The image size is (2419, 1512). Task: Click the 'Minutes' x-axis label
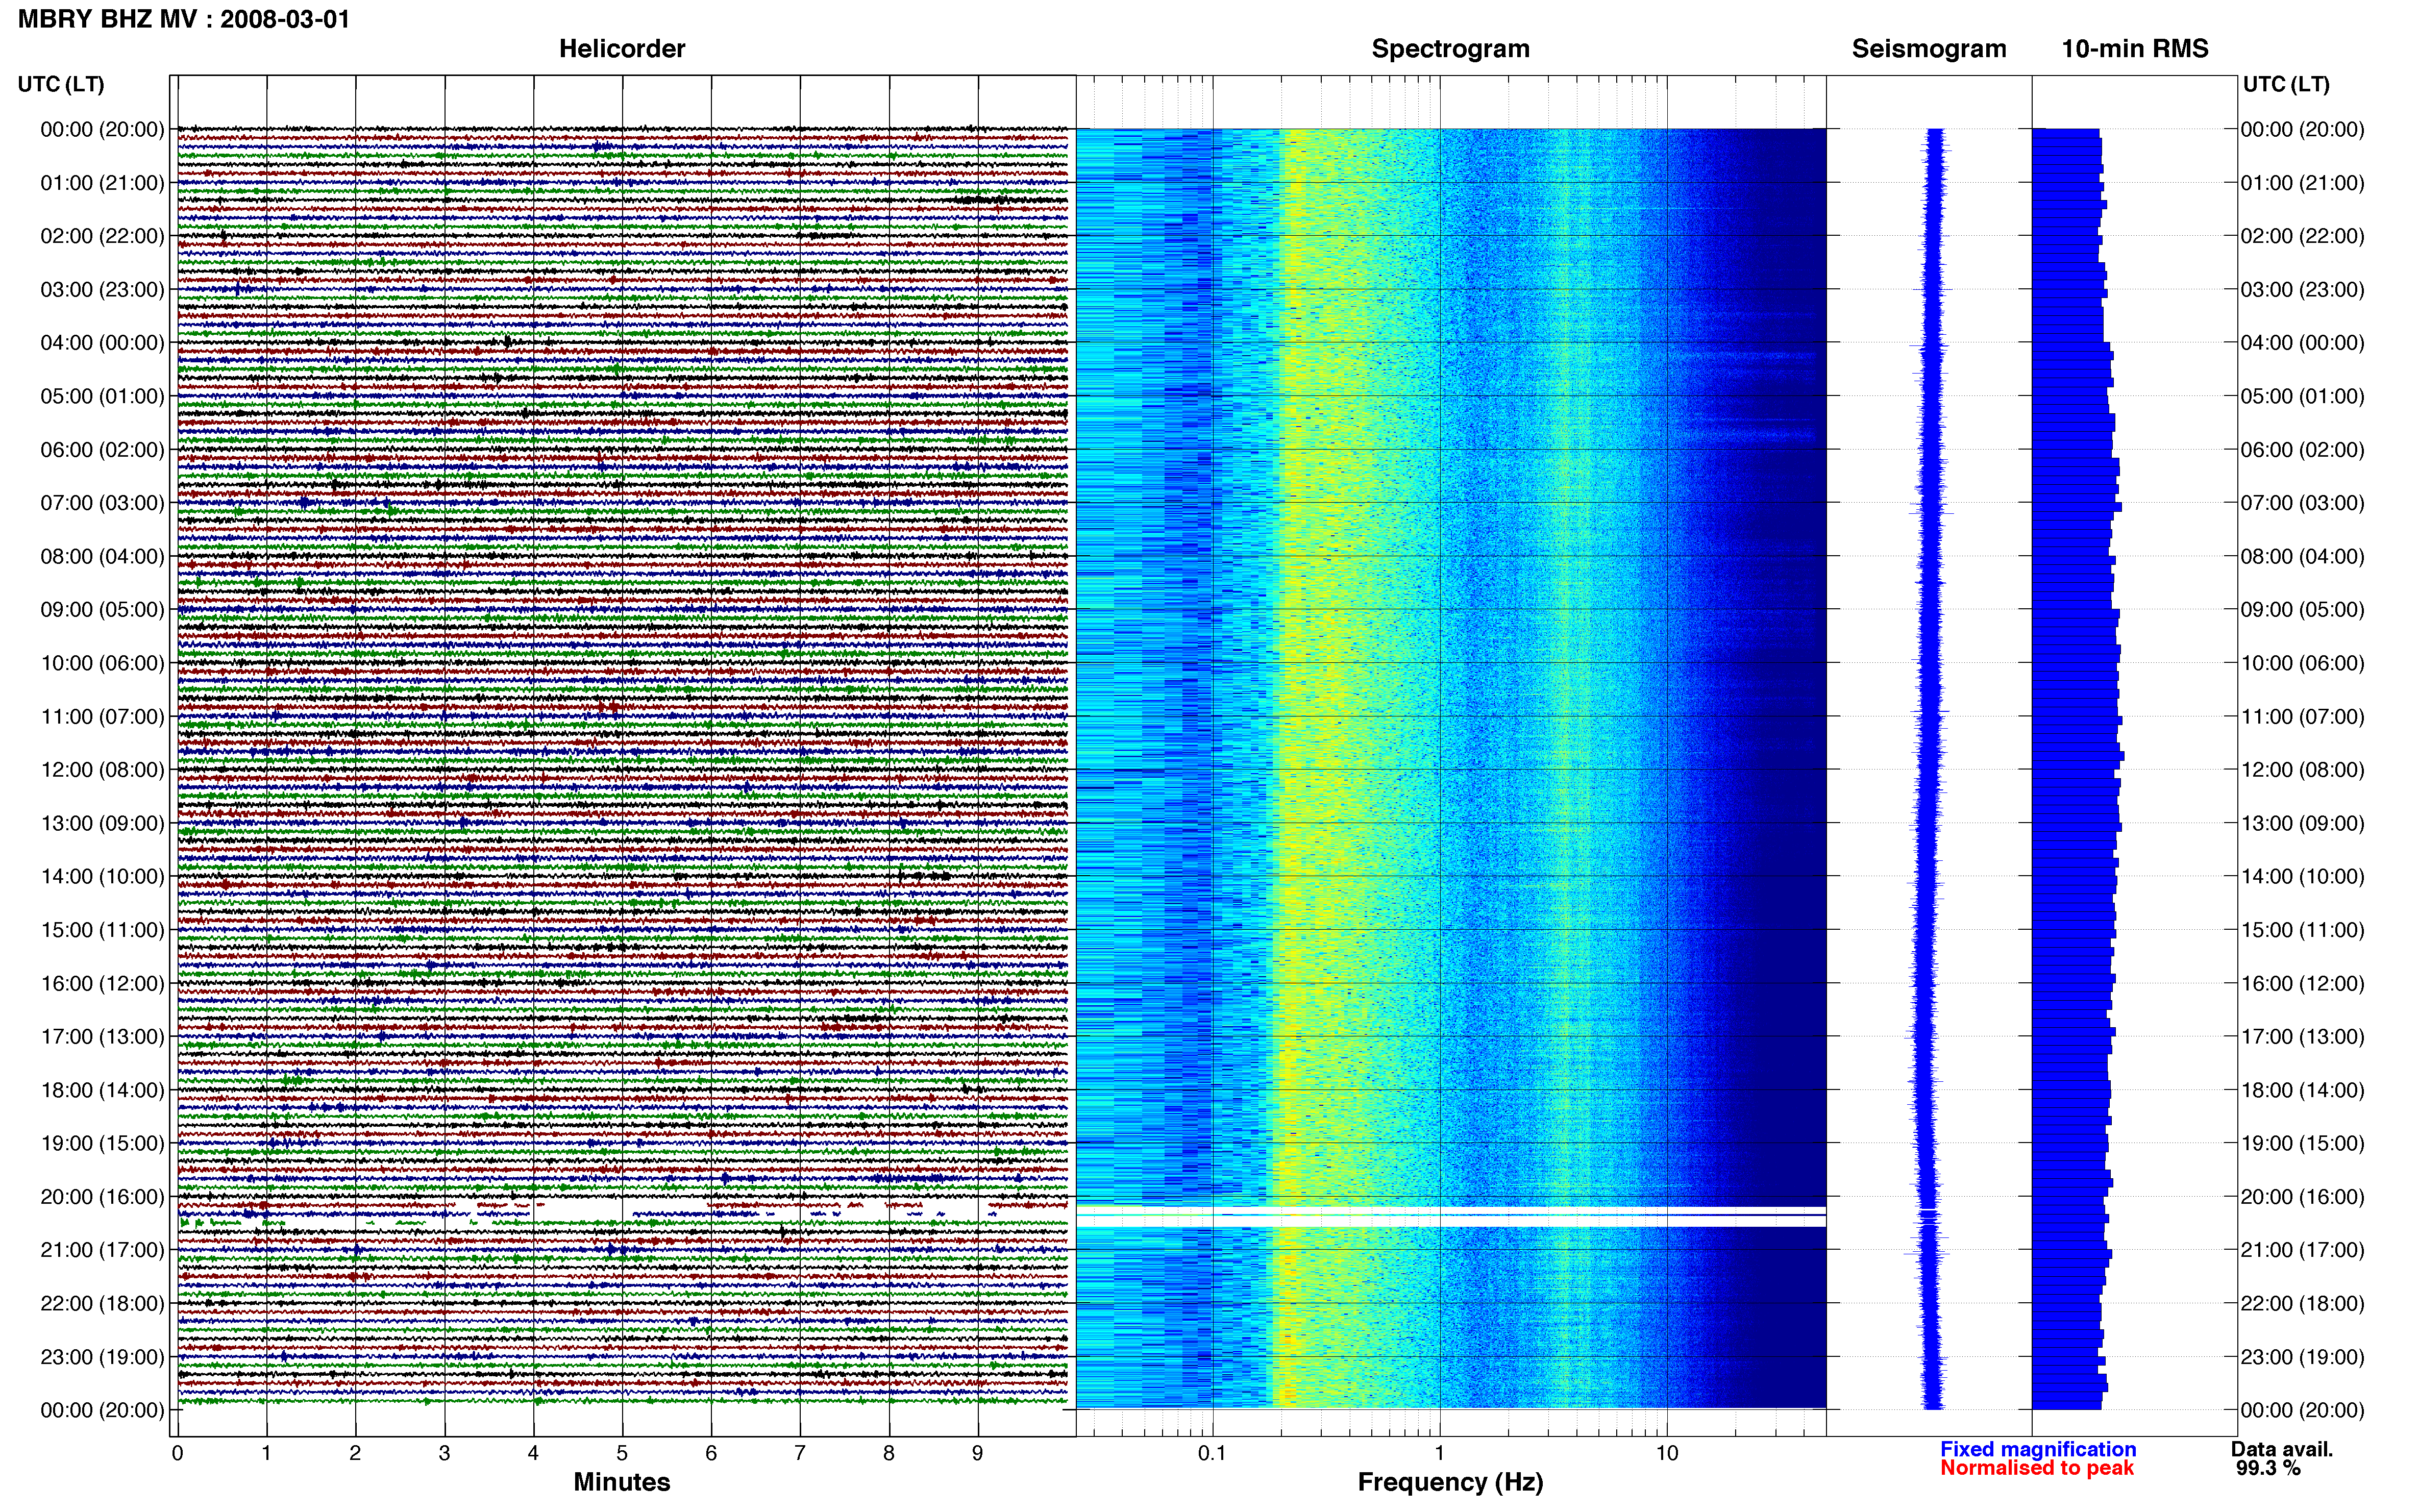(x=622, y=1482)
